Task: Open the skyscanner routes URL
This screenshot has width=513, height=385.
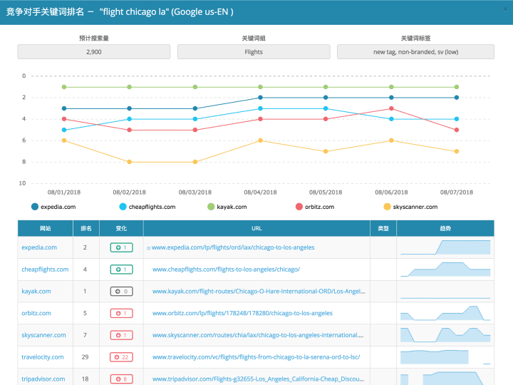Action: click(x=258, y=335)
